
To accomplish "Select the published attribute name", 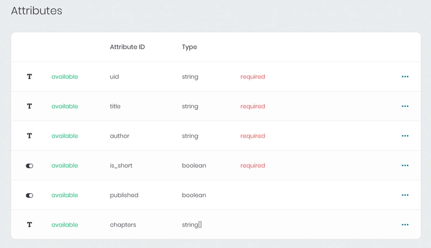I will tap(124, 195).
